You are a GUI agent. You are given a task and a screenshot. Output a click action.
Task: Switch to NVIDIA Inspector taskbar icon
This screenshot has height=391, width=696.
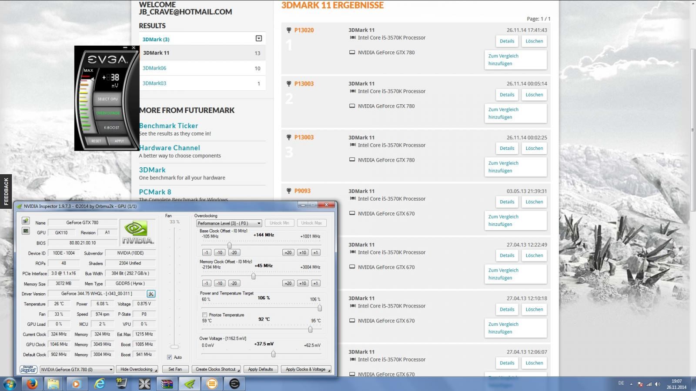coord(190,384)
